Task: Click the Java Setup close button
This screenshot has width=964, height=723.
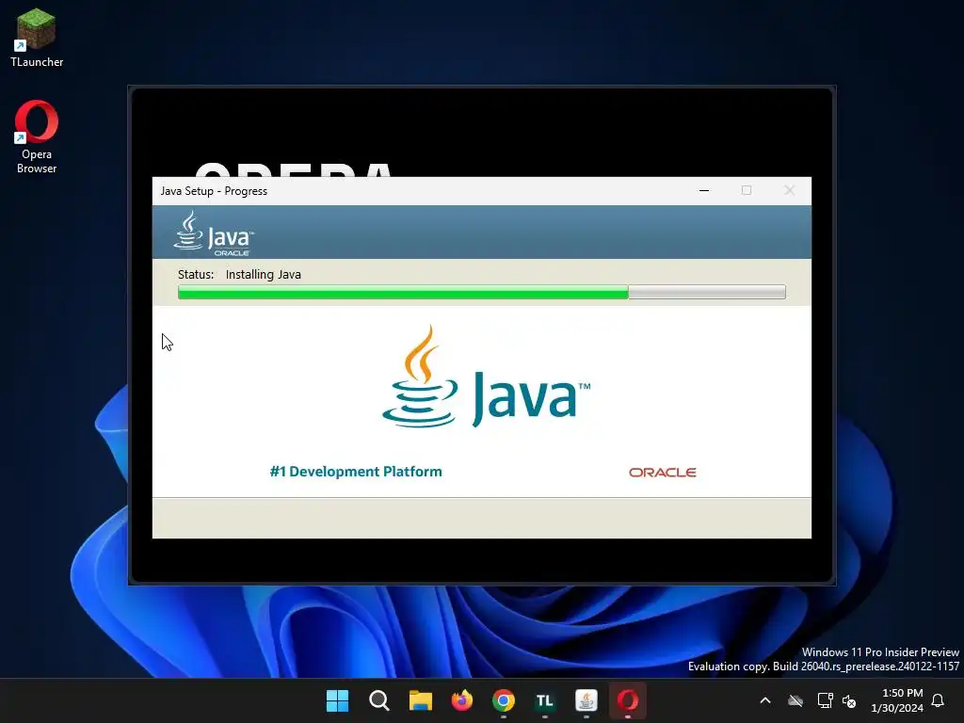Action: click(x=790, y=190)
